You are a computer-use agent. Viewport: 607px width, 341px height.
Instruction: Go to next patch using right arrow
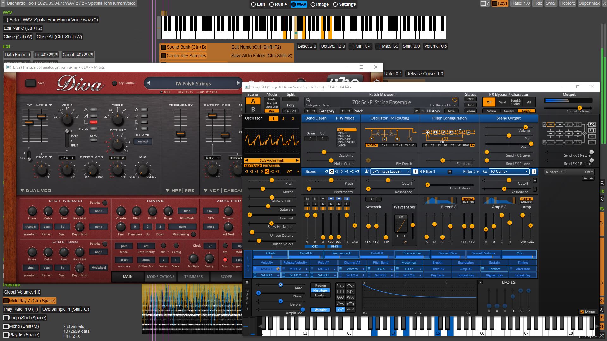click(x=349, y=111)
